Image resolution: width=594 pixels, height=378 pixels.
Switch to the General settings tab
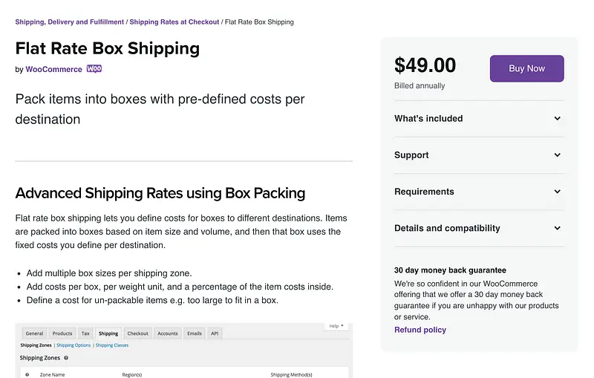(34, 333)
